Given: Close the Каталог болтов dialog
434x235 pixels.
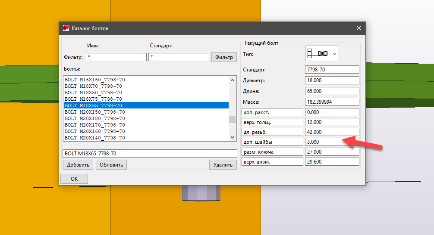Looking at the screenshot, I should tap(359, 28).
